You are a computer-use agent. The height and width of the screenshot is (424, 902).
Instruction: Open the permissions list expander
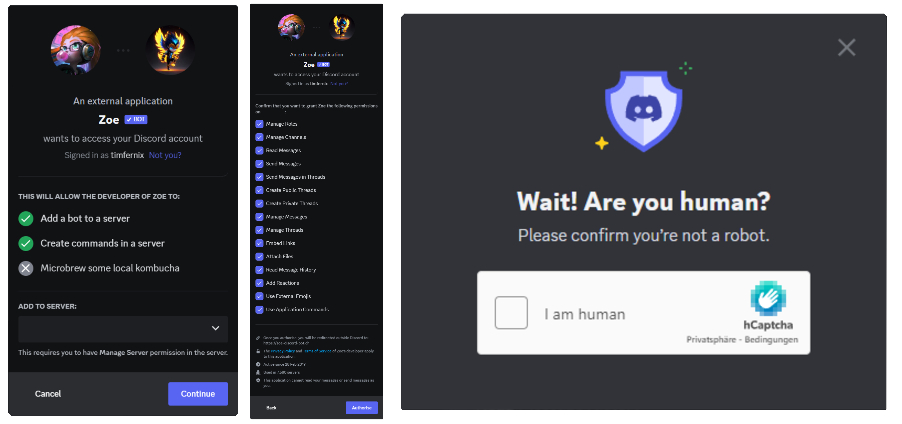(216, 328)
